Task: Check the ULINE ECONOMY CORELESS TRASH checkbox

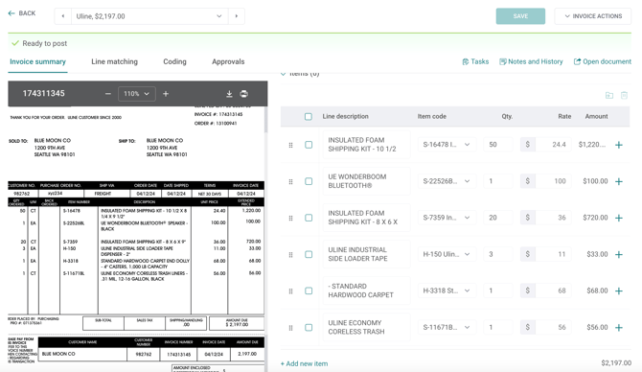Action: point(309,327)
